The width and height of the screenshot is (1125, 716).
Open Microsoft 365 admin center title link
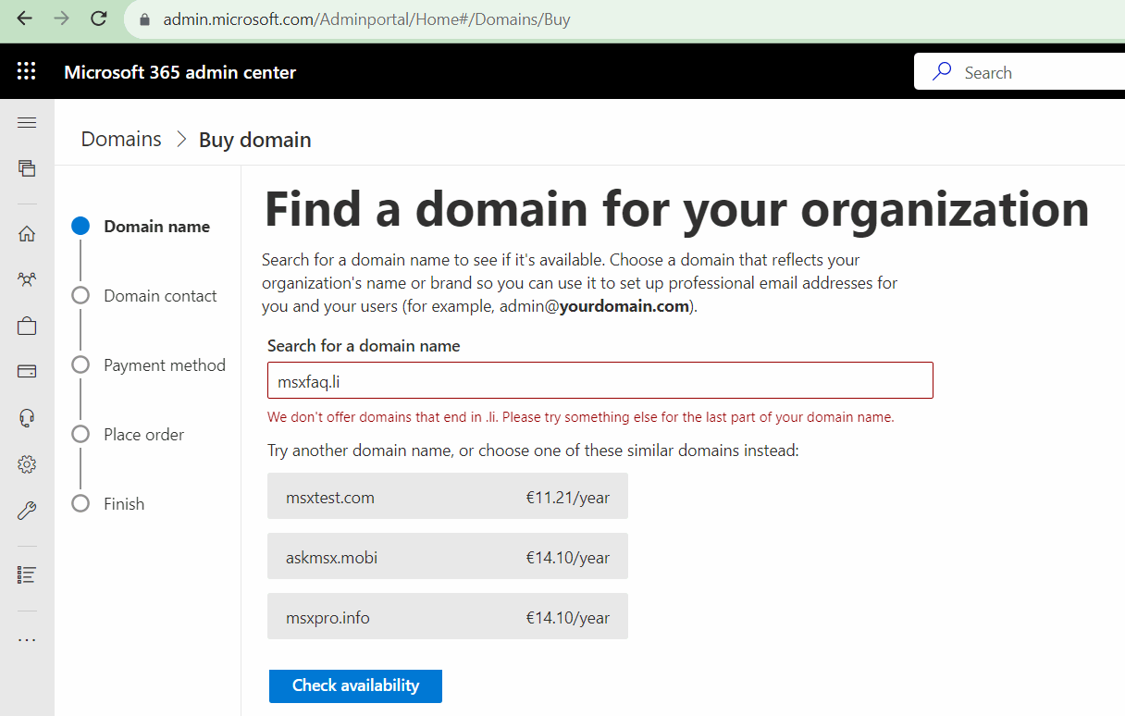coord(180,72)
